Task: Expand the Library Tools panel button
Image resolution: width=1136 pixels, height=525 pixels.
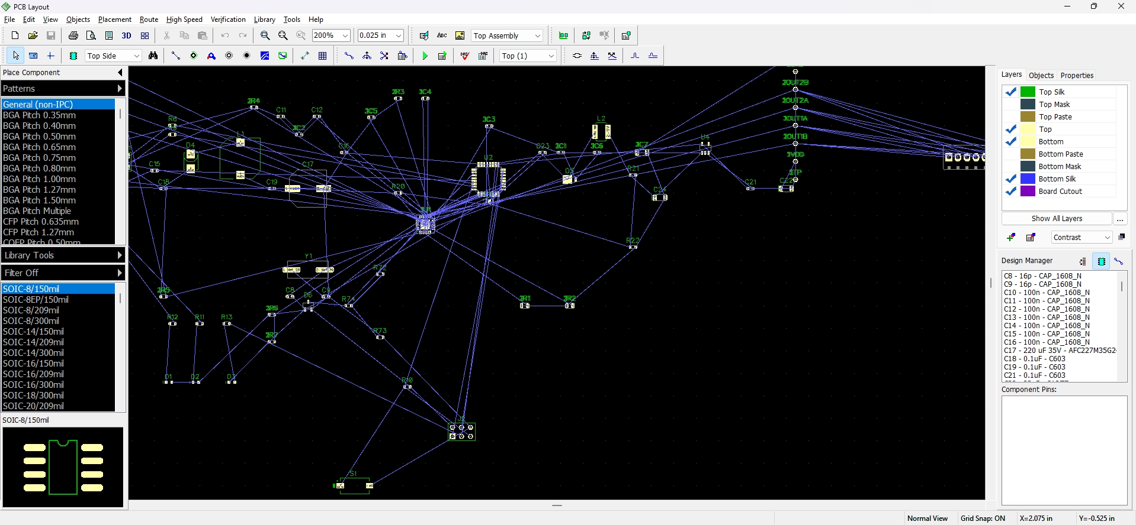Action: click(x=63, y=255)
